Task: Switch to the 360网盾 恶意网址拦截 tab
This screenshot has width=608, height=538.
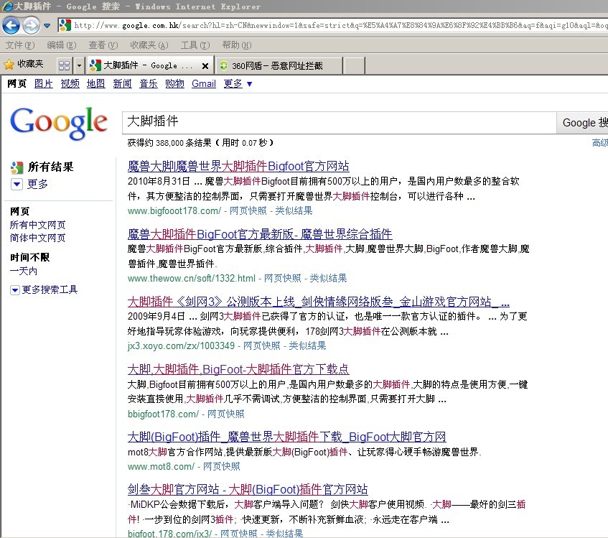Action: [x=279, y=65]
